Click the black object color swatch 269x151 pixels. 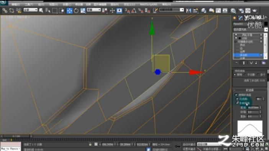click(x=266, y=24)
